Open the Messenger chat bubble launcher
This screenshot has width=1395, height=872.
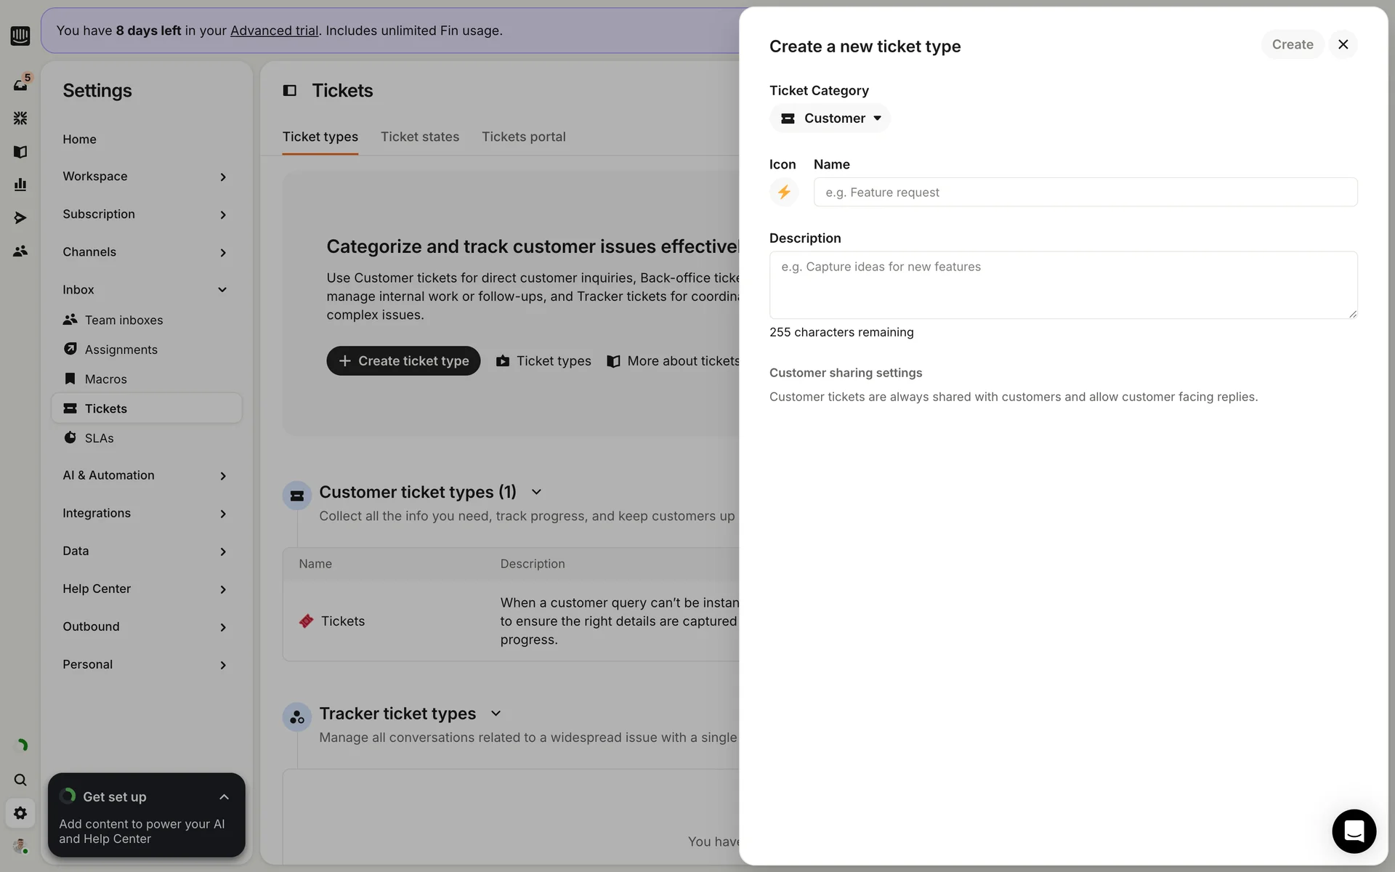tap(1354, 831)
